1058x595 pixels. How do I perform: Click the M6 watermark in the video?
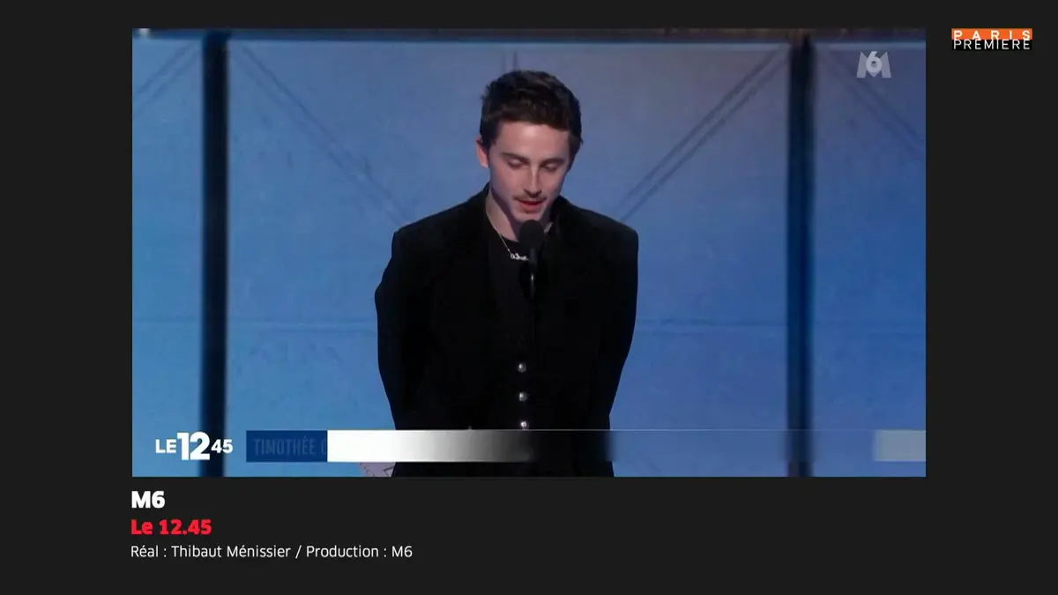click(x=874, y=64)
